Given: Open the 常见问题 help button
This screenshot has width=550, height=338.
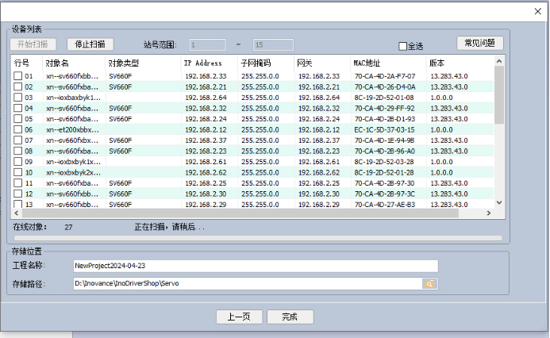Looking at the screenshot, I should (479, 43).
